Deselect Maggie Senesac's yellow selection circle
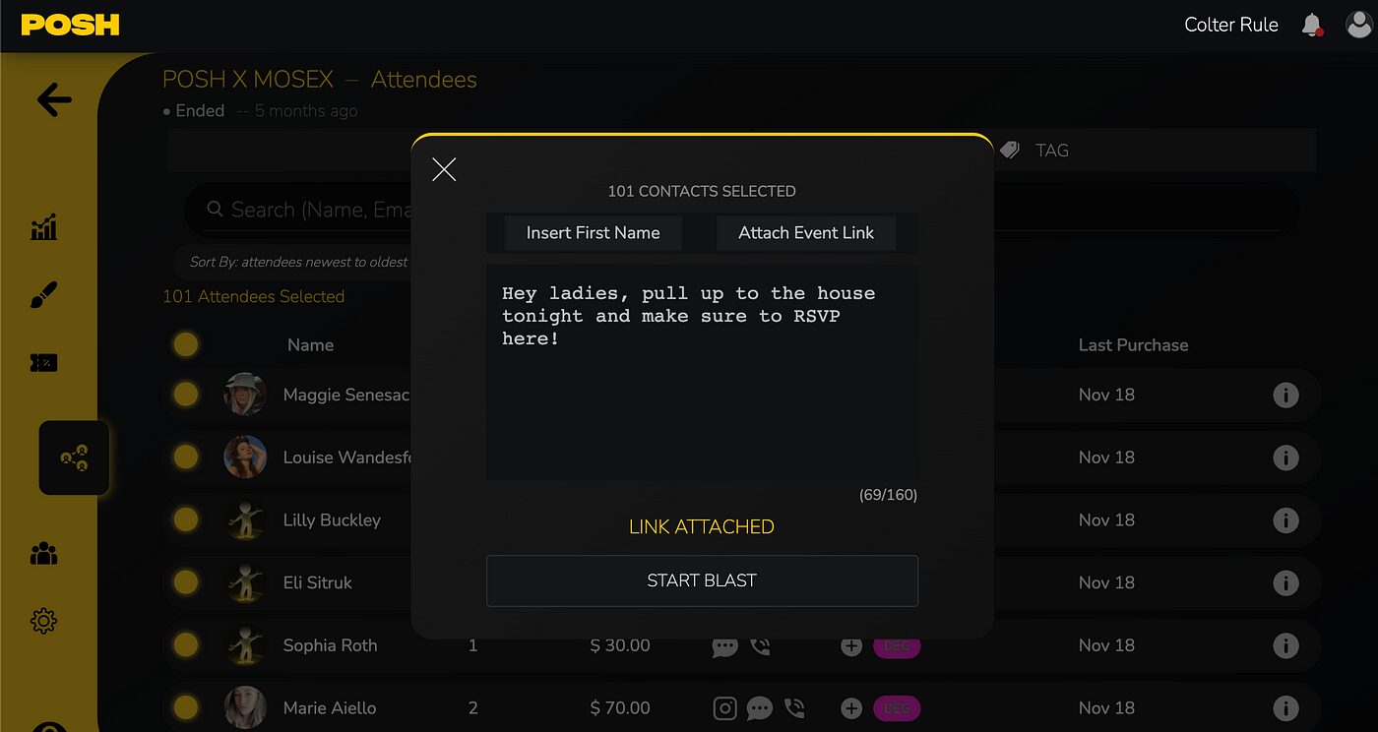1378x732 pixels. click(186, 394)
